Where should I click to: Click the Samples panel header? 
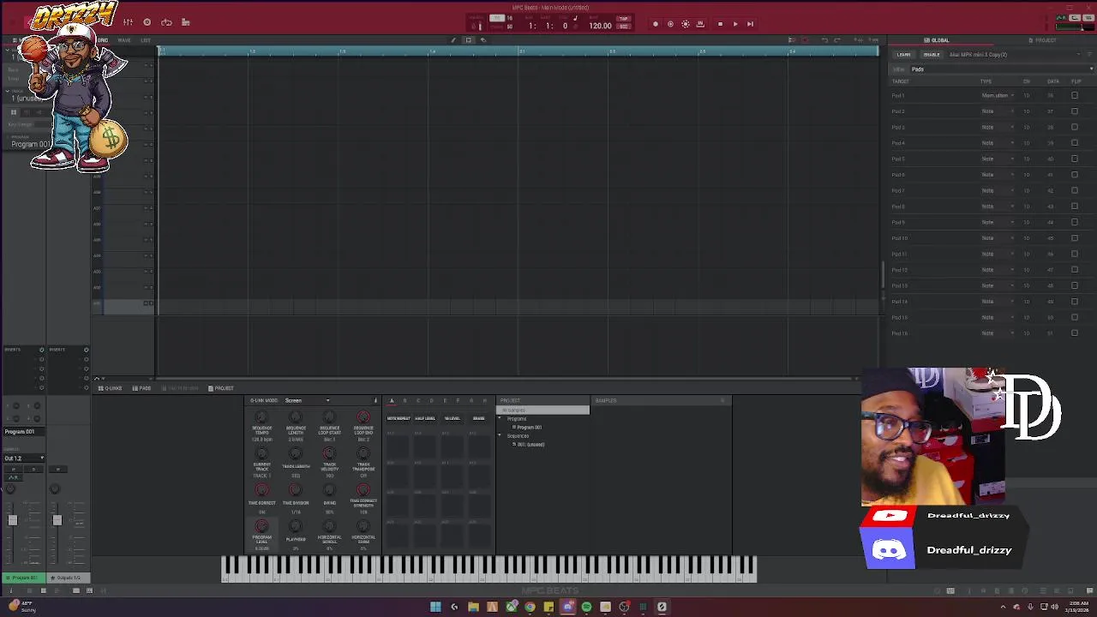(x=661, y=401)
